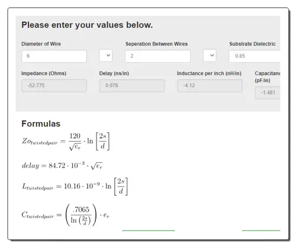Click the Zo twisted pair impedance formula
Viewport: 296px width, 247px height.
pyautogui.click(x=66, y=142)
